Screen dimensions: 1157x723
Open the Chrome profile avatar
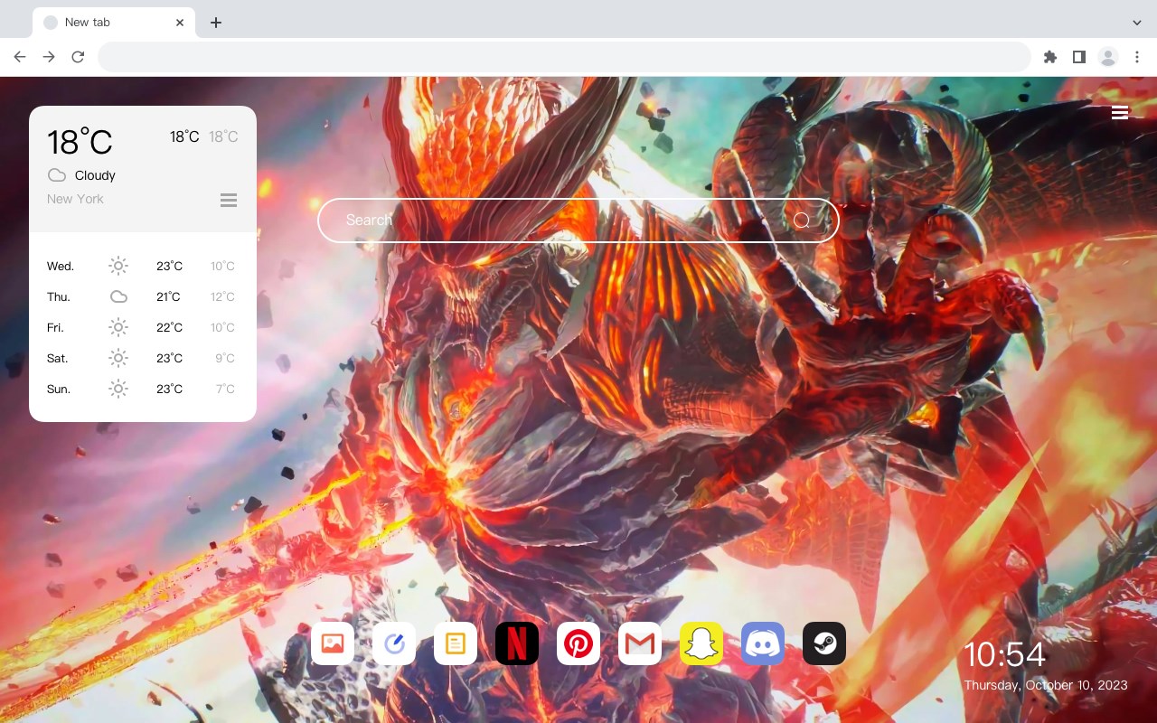(x=1108, y=57)
